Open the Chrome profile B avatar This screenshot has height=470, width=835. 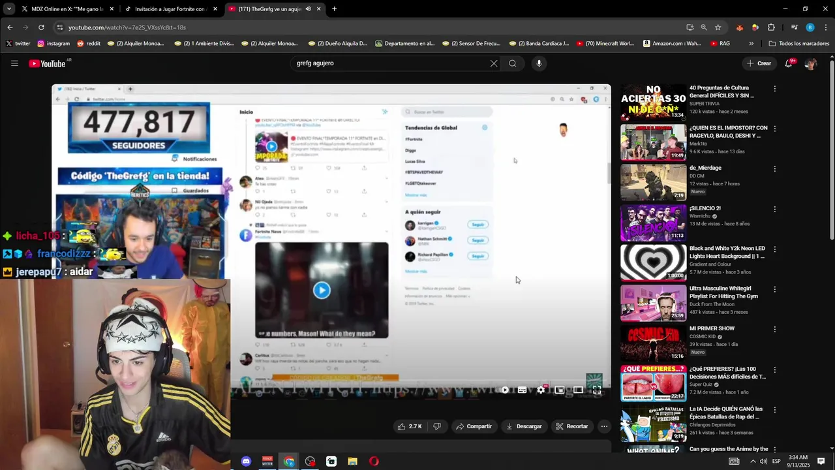[810, 27]
